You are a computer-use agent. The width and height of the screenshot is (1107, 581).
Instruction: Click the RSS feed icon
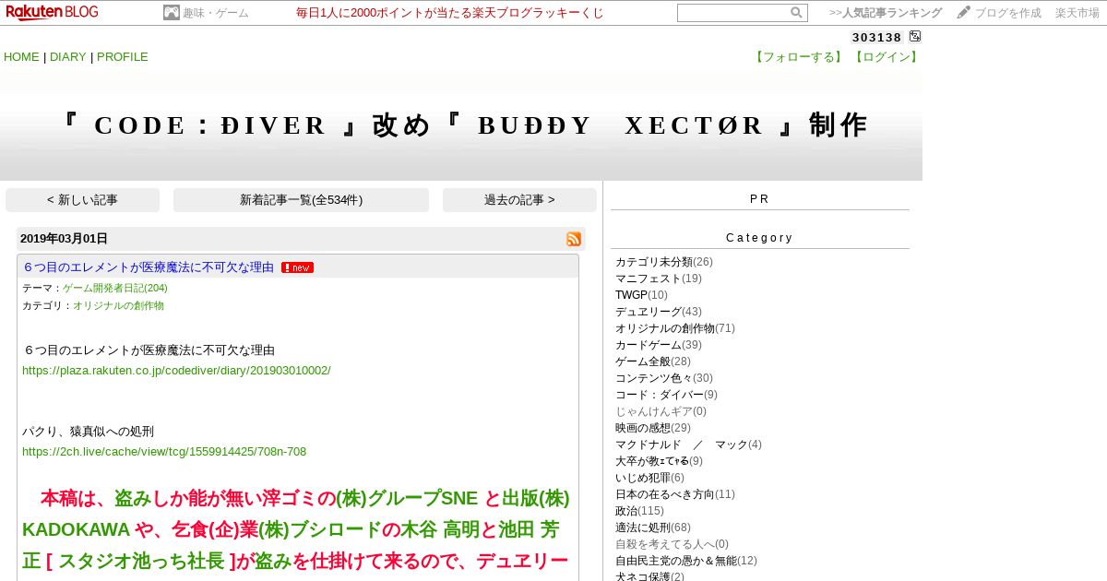point(574,239)
